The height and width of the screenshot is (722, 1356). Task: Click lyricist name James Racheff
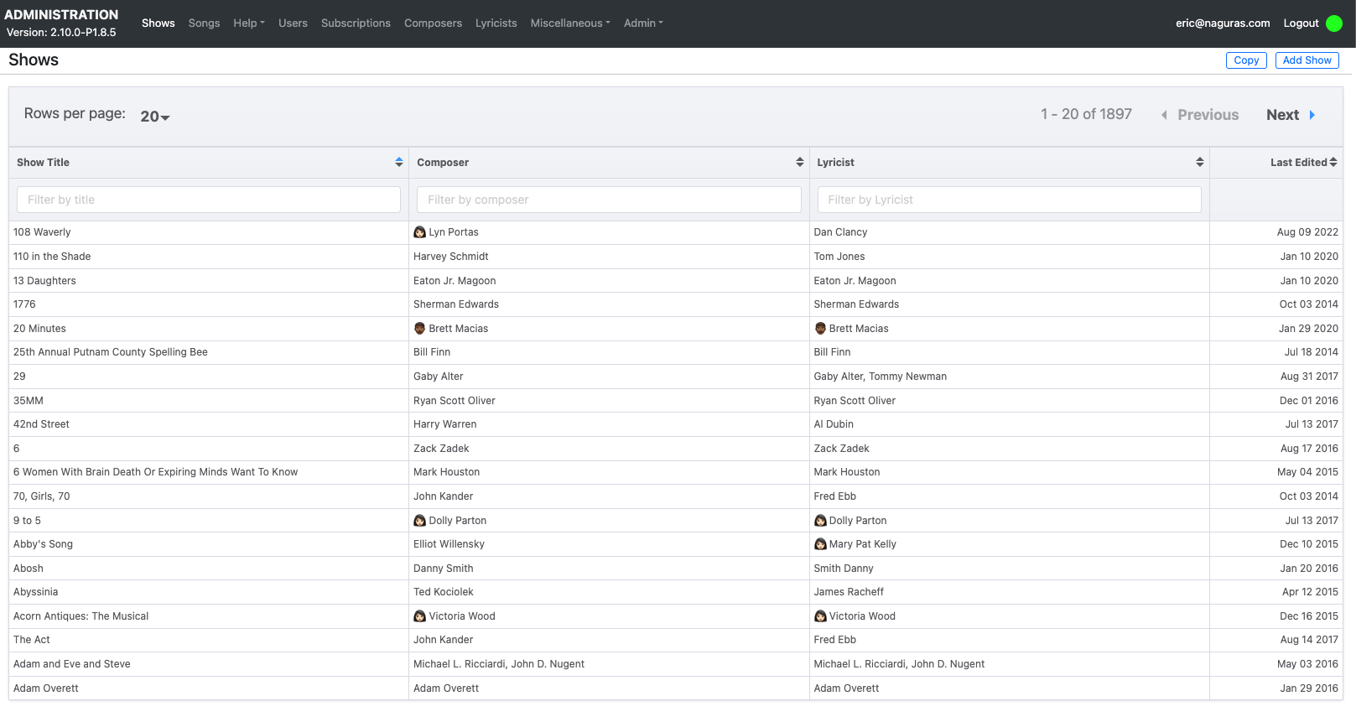coord(849,592)
